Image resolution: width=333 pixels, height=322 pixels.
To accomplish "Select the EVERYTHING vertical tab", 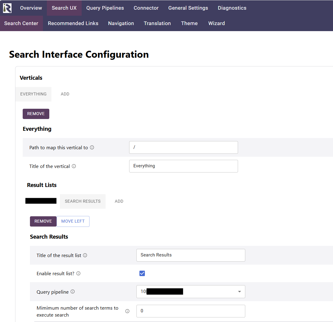I will [x=33, y=94].
